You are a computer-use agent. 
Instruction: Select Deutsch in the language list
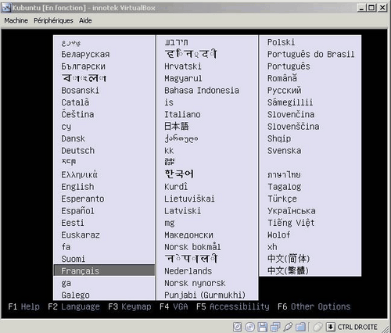(x=77, y=151)
